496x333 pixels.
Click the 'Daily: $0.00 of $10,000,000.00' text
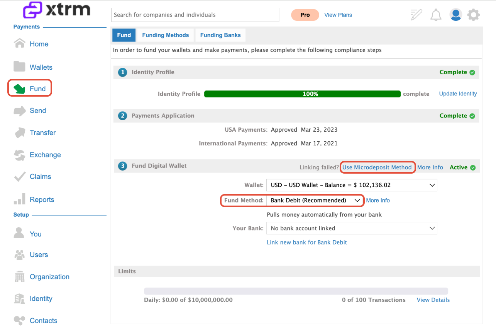point(188,300)
